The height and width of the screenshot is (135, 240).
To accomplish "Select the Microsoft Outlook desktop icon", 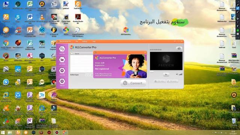I will pos(30,69).
